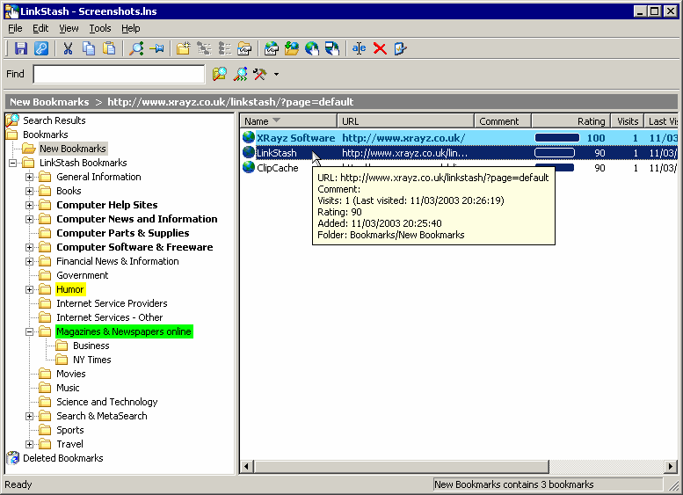The width and height of the screenshot is (683, 495).
Task: Click the Copy toolbar icon
Action: click(x=88, y=48)
